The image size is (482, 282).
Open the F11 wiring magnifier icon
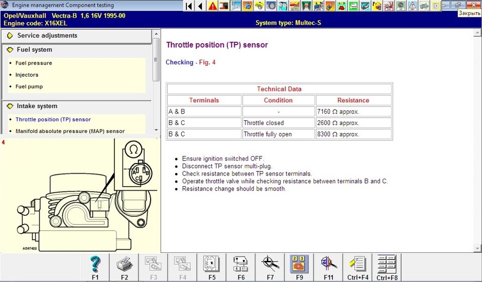pyautogui.click(x=328, y=267)
